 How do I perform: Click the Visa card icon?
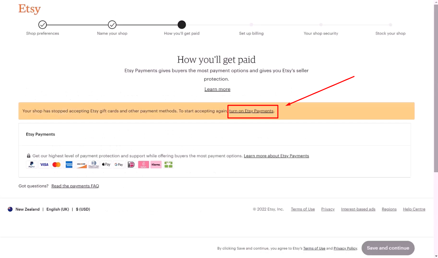(x=44, y=165)
